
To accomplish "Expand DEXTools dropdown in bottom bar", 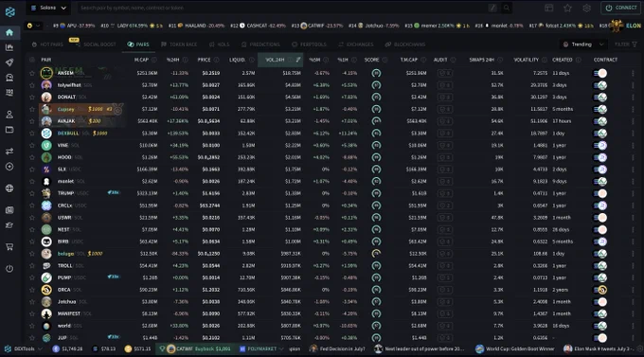I will (x=23, y=348).
